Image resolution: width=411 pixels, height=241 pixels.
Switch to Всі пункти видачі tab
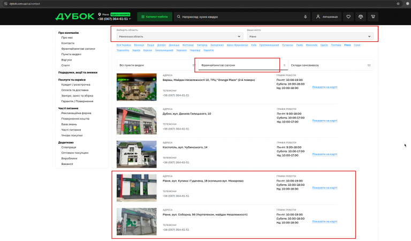(x=156, y=65)
